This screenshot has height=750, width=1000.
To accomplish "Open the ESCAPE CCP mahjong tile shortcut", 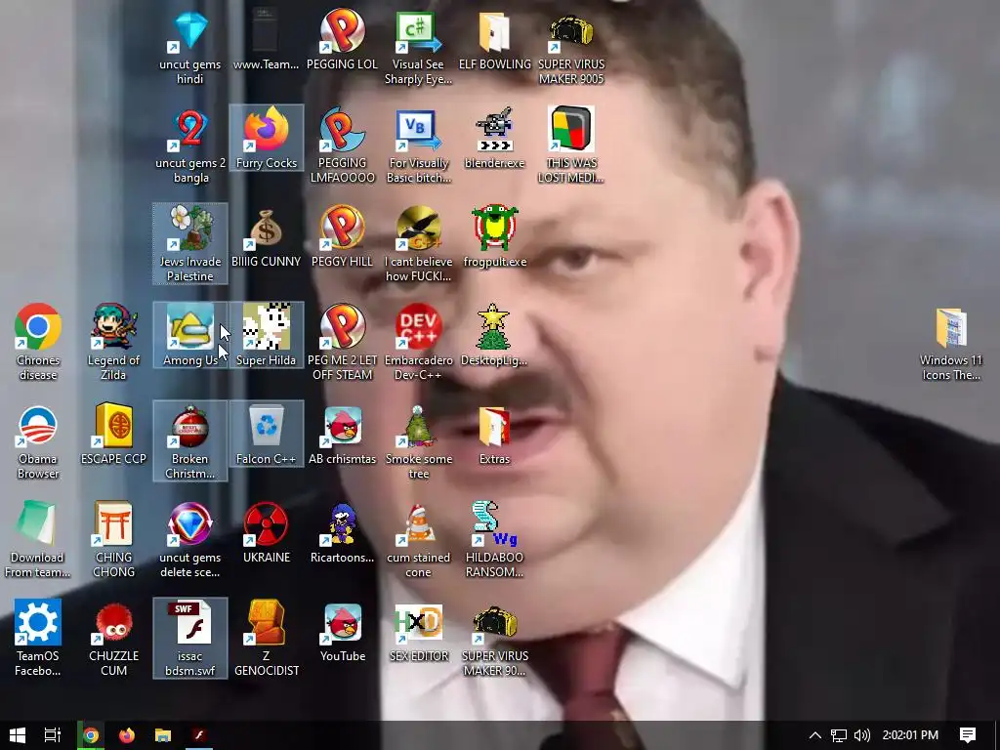I will click(x=113, y=435).
